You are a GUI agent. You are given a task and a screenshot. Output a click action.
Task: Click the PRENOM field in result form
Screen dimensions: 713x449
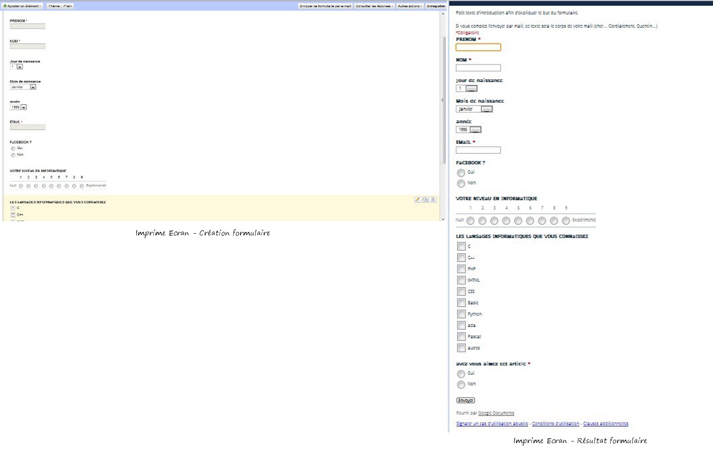[478, 47]
